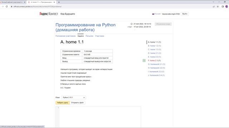Open a new browser tab with plus icon
Viewport: 229px width, 128px height.
click(x=59, y=2)
